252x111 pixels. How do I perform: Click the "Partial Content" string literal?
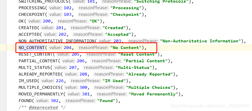(x=145, y=61)
